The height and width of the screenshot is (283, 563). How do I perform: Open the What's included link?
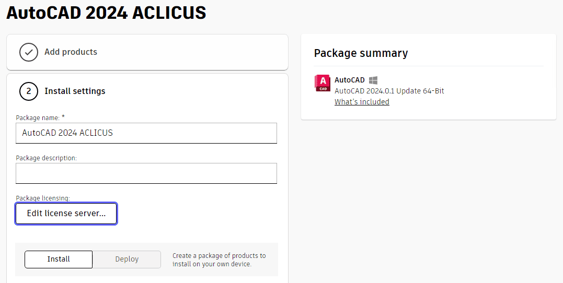point(362,102)
